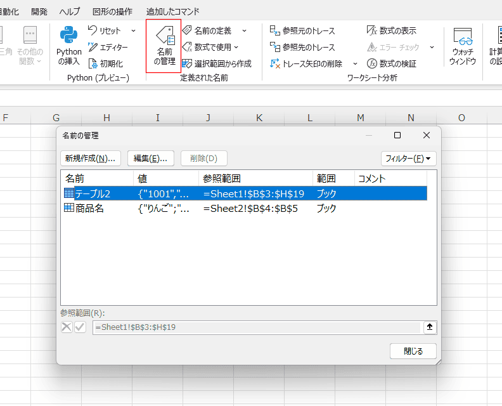Click the 参照範囲 input field
Image resolution: width=502 pixels, height=406 pixels.
(257, 327)
